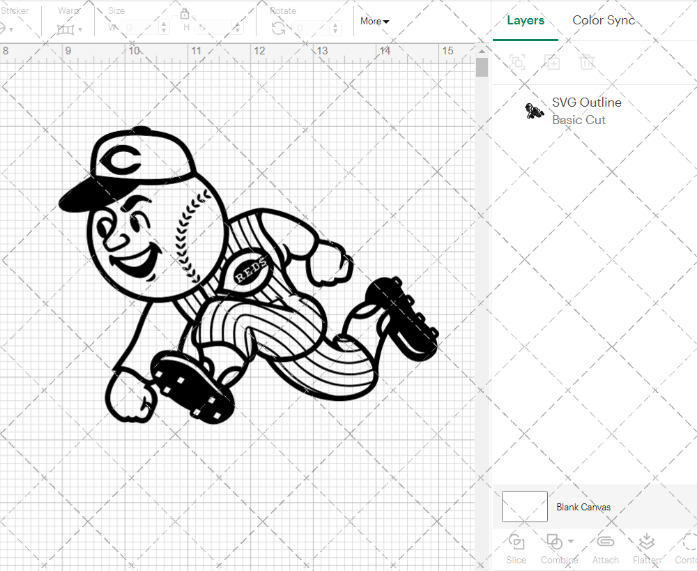Click the Duplicate layer icon

pyautogui.click(x=553, y=62)
